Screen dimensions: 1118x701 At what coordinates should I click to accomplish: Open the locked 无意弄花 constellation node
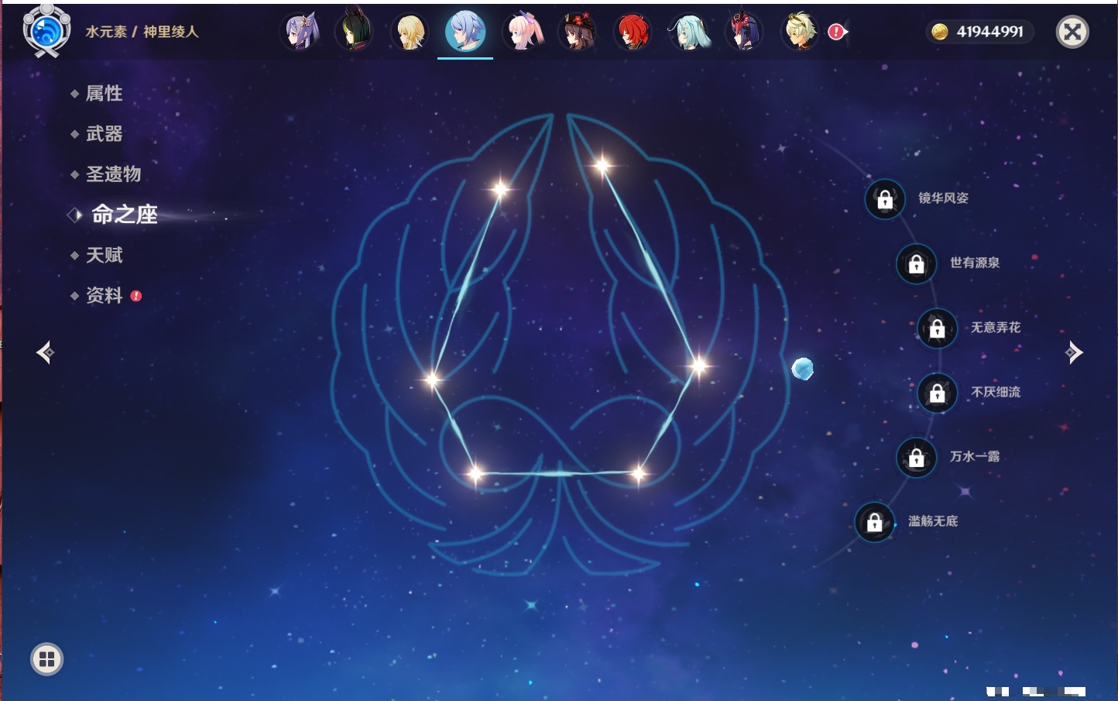pyautogui.click(x=937, y=328)
